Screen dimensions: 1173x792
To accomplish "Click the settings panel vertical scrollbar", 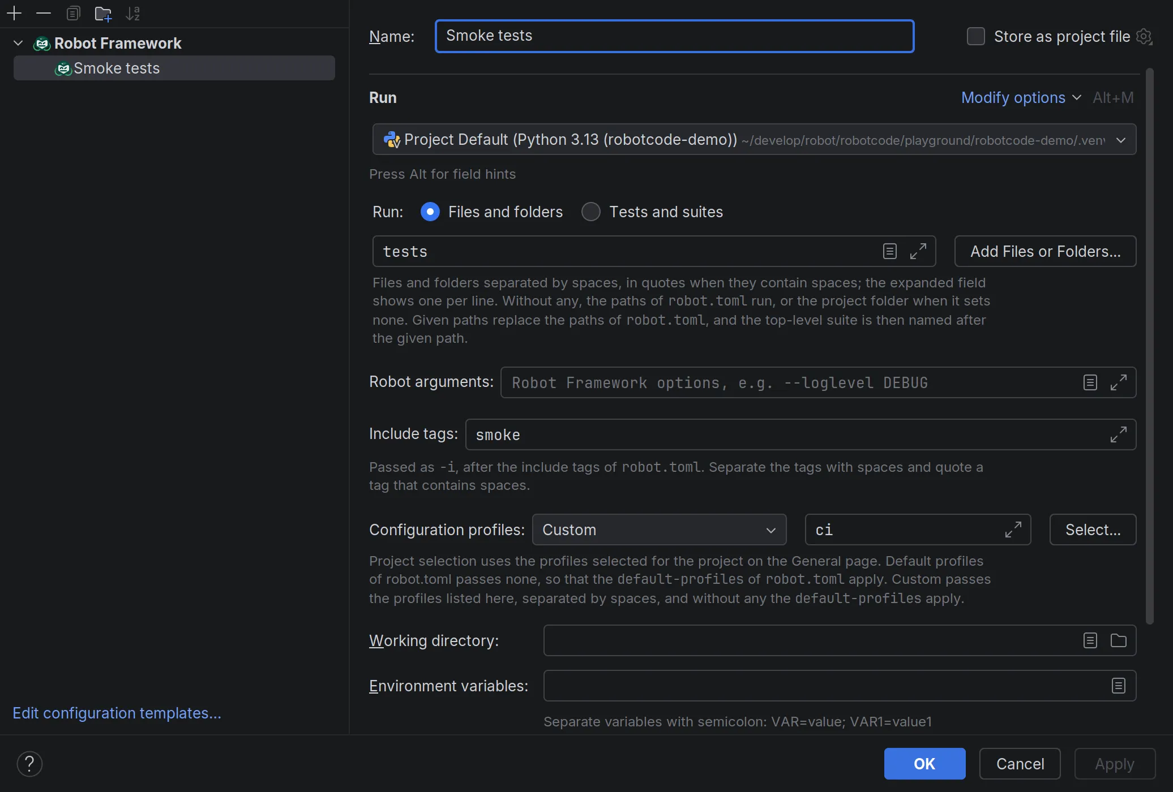I will (x=1149, y=346).
